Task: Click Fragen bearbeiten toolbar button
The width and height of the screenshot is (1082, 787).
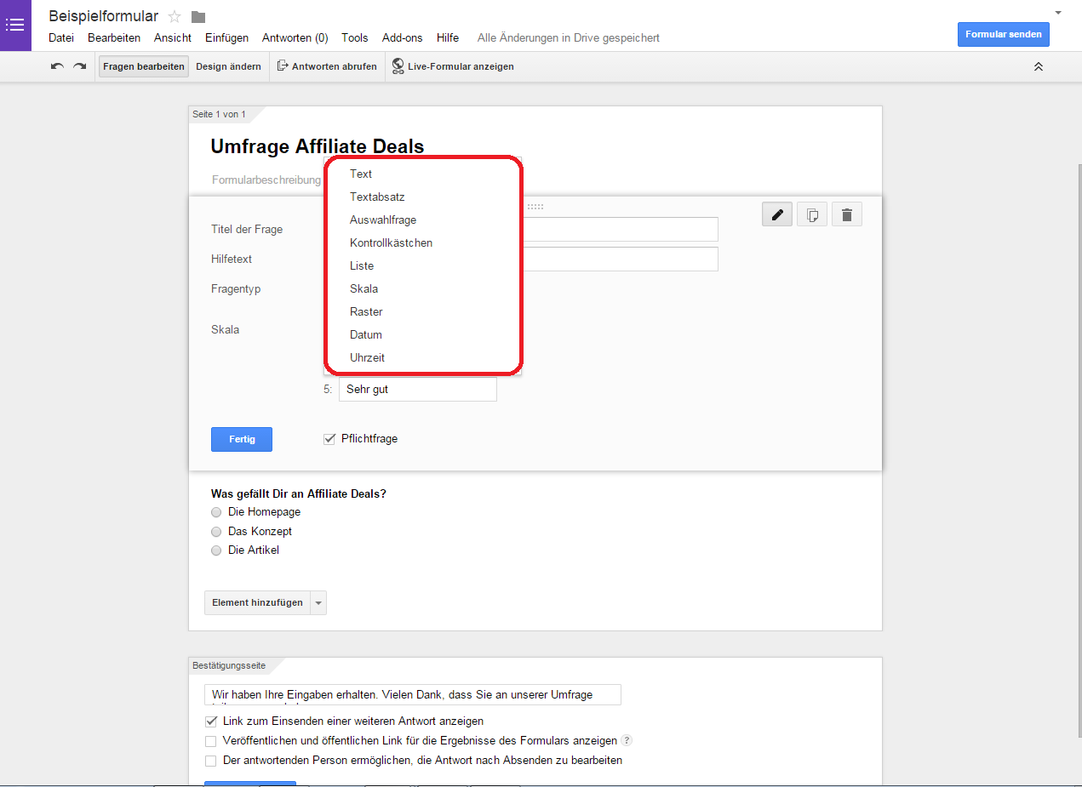Action: click(144, 66)
